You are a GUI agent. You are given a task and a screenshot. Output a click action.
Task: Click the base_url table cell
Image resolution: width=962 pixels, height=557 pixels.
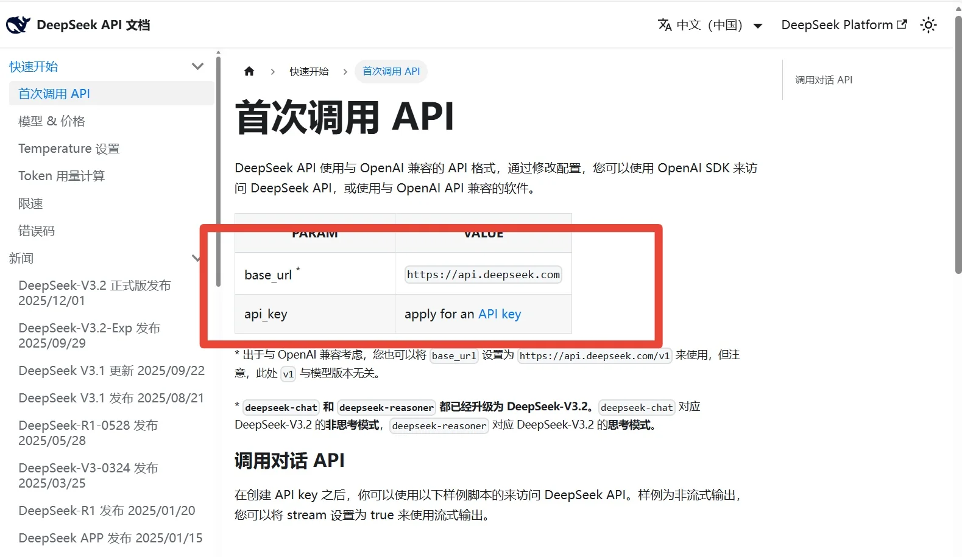[x=315, y=274]
